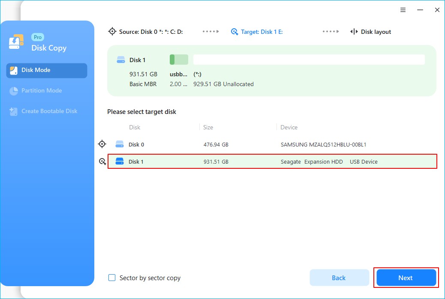Click the Pro badge in the sidebar

tap(37, 37)
